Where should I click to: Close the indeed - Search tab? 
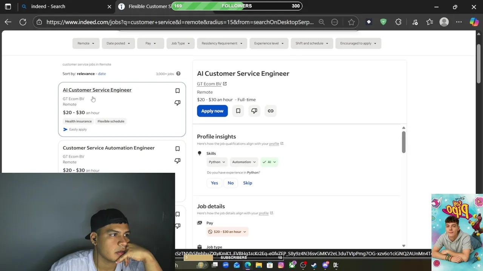tap(109, 6)
